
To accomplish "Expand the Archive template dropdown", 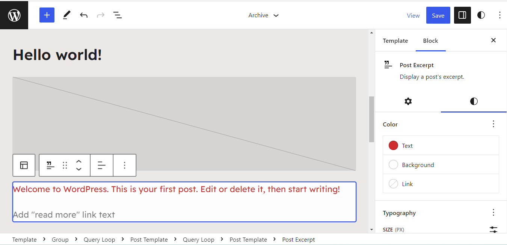I will [264, 15].
